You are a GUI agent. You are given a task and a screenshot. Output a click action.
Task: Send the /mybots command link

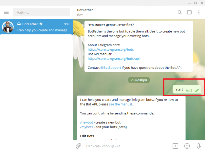87,127
